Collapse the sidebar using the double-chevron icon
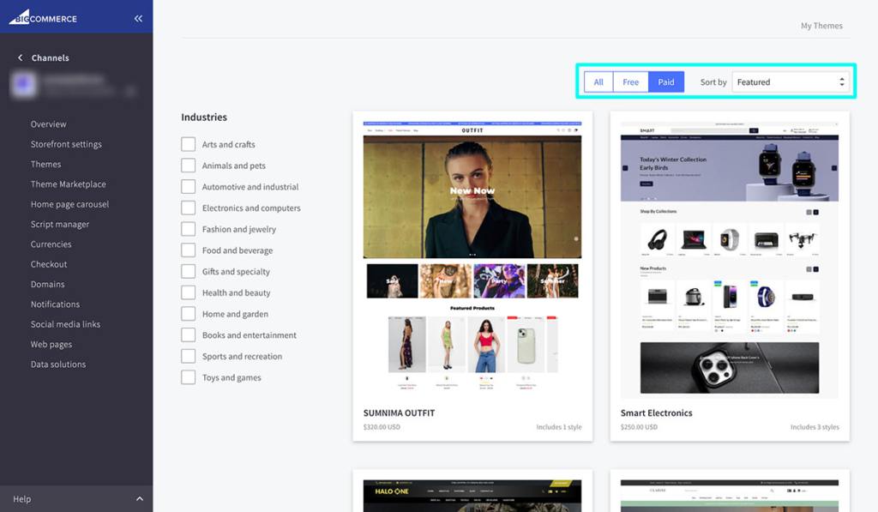Viewport: 878px width, 512px height. pyautogui.click(x=138, y=17)
